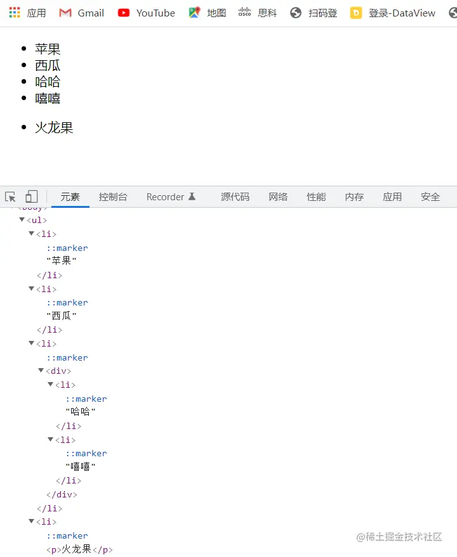Select the ::marker above the p element
This screenshot has width=457, height=557.
[67, 535]
